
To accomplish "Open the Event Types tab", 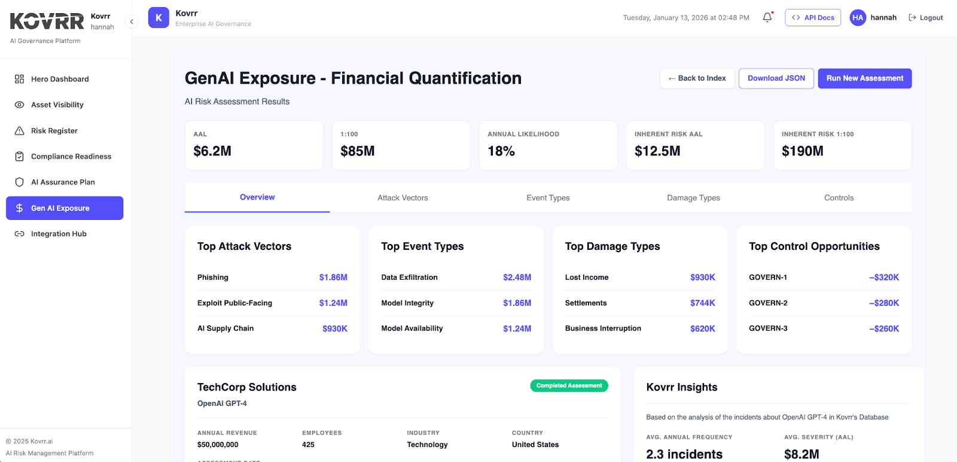I will click(548, 198).
